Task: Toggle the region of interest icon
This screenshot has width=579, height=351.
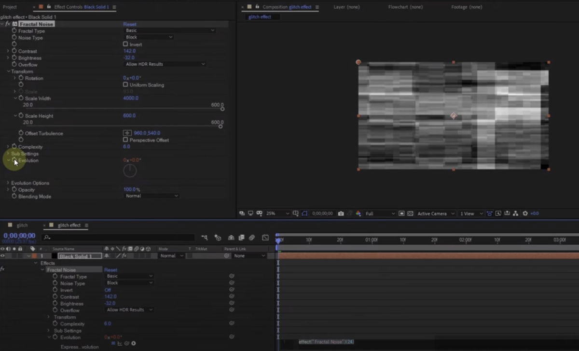Action: tap(401, 213)
